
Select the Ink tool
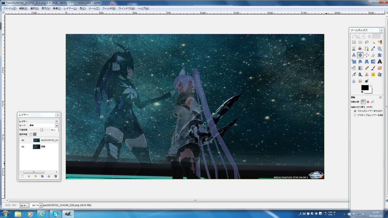click(360, 75)
